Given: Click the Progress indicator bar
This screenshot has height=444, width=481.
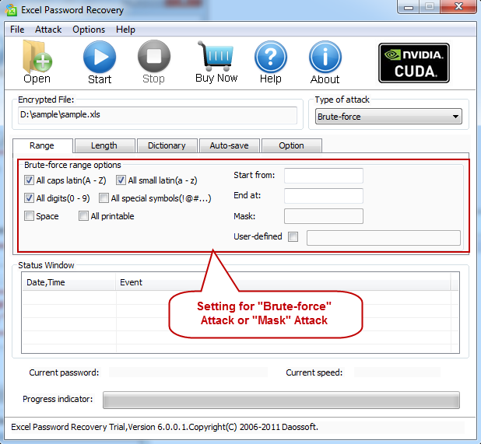Looking at the screenshot, I should (281, 400).
